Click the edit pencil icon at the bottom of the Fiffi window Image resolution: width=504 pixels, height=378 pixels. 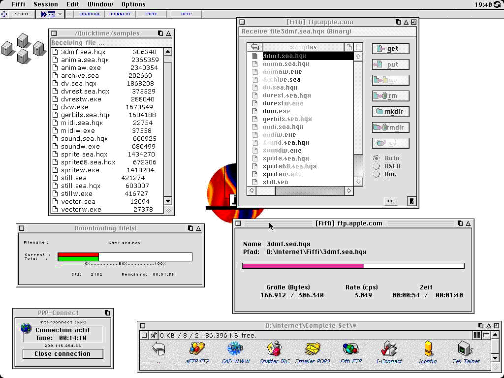tap(411, 201)
